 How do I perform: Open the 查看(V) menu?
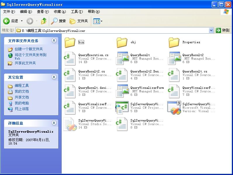(43, 12)
